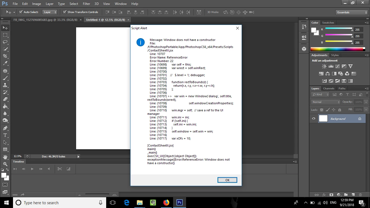The width and height of the screenshot is (370, 208).
Task: Toggle Quick Mask mode
Action: click(5, 185)
